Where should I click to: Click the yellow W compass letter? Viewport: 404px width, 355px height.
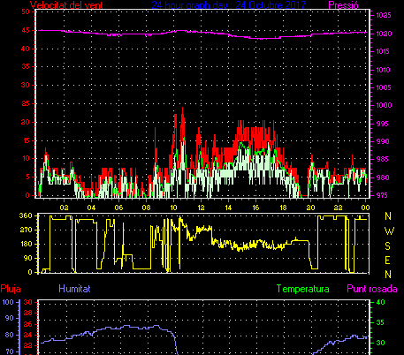point(389,231)
